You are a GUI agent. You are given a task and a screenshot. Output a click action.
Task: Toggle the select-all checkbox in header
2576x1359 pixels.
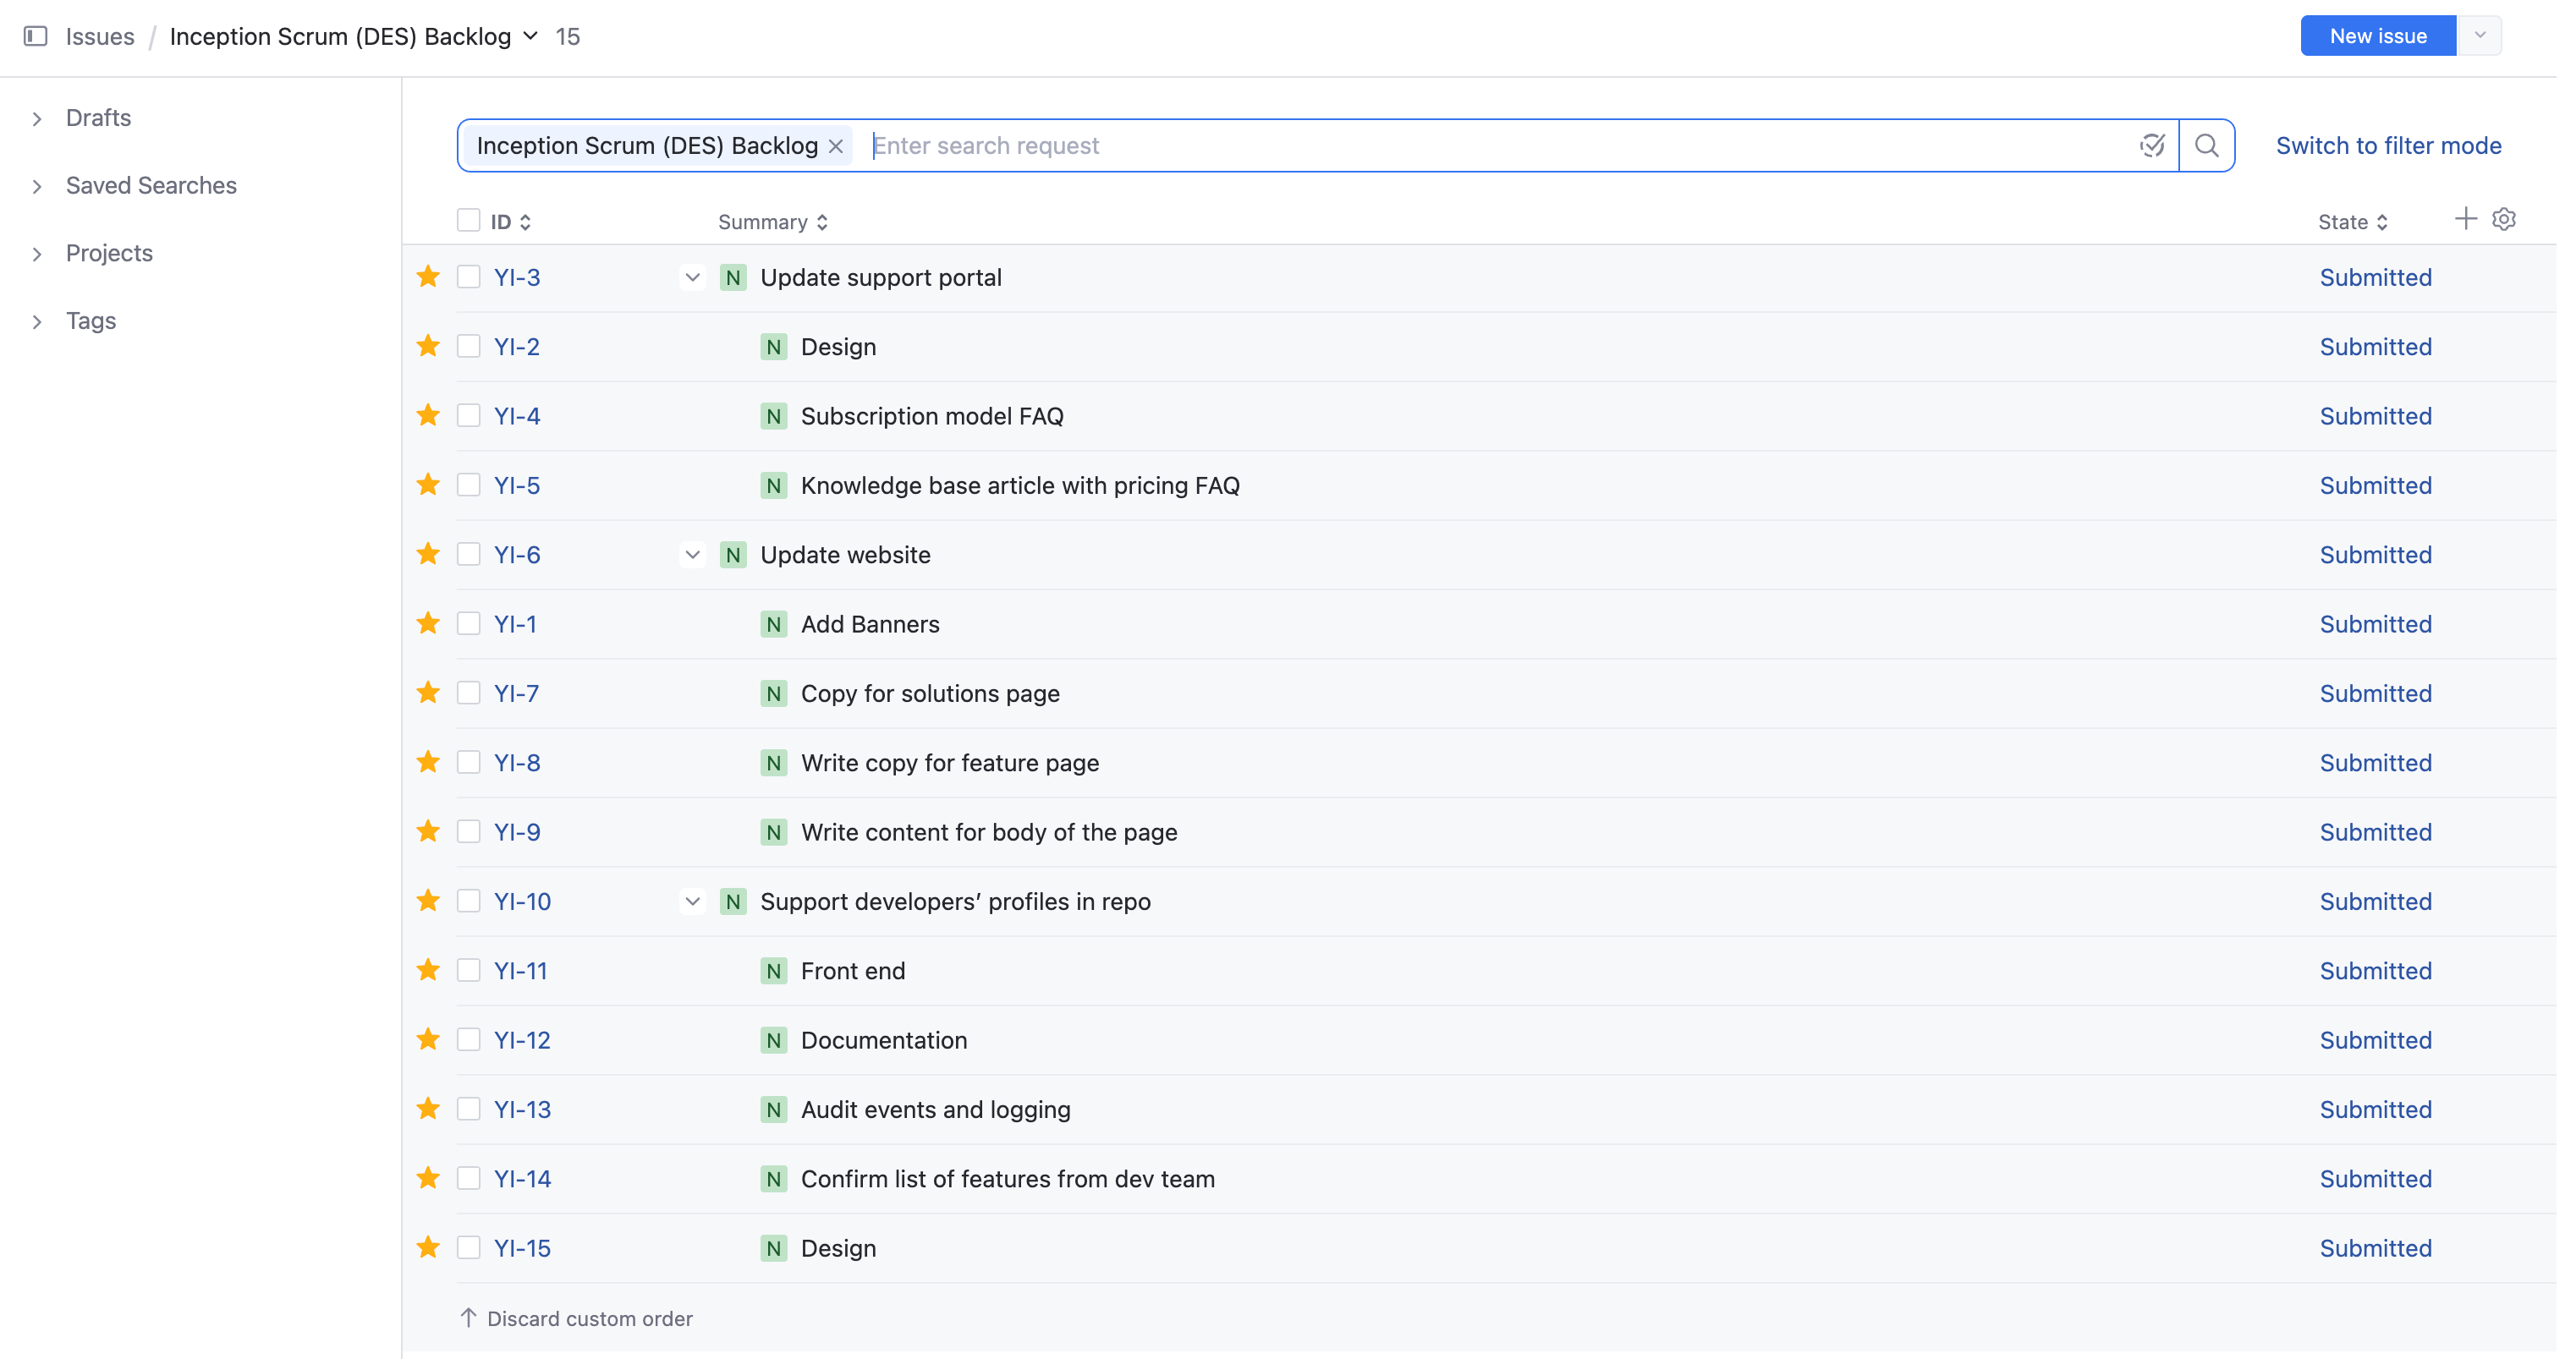point(469,219)
